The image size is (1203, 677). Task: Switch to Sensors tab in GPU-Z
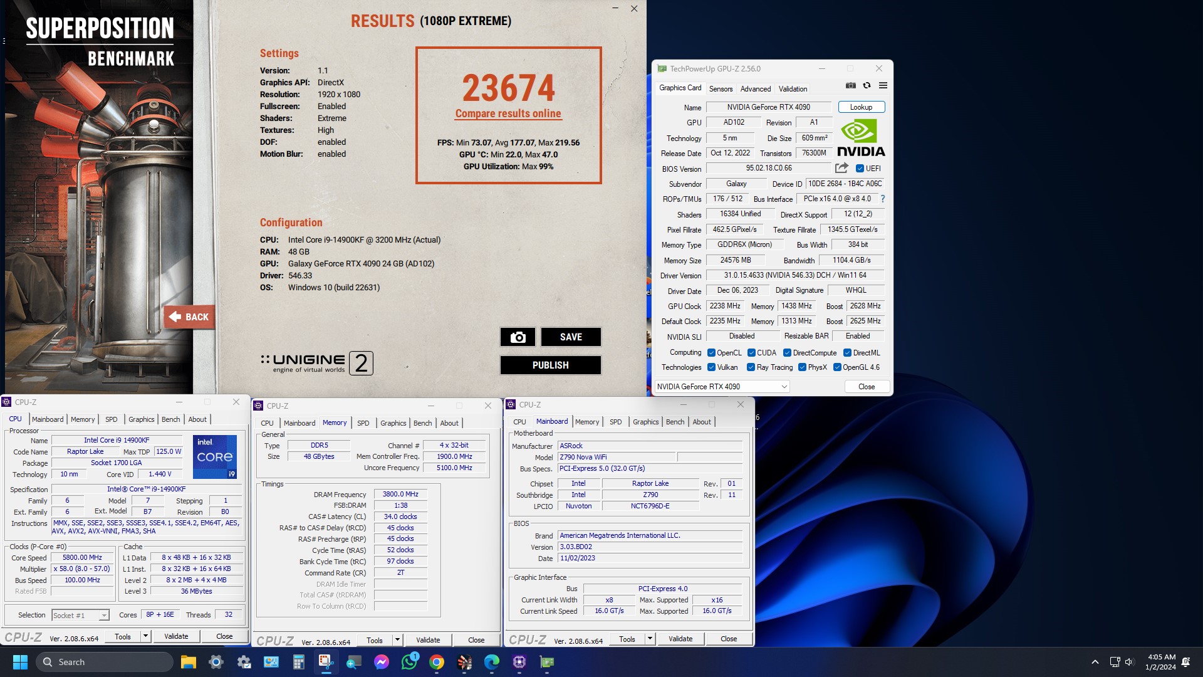click(x=721, y=89)
